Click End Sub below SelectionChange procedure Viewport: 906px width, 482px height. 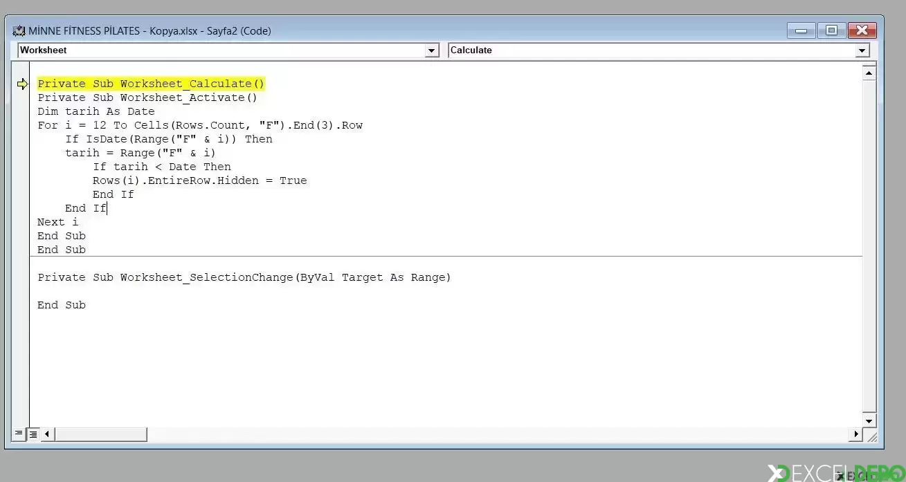pos(62,305)
